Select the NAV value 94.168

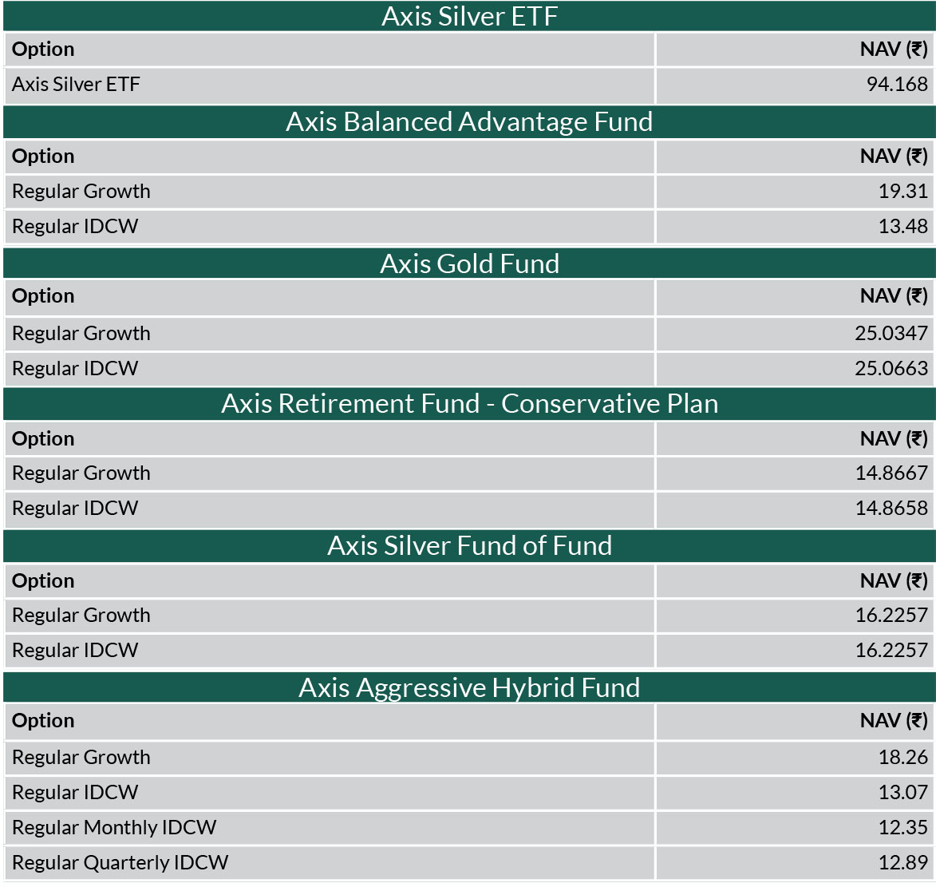(897, 84)
